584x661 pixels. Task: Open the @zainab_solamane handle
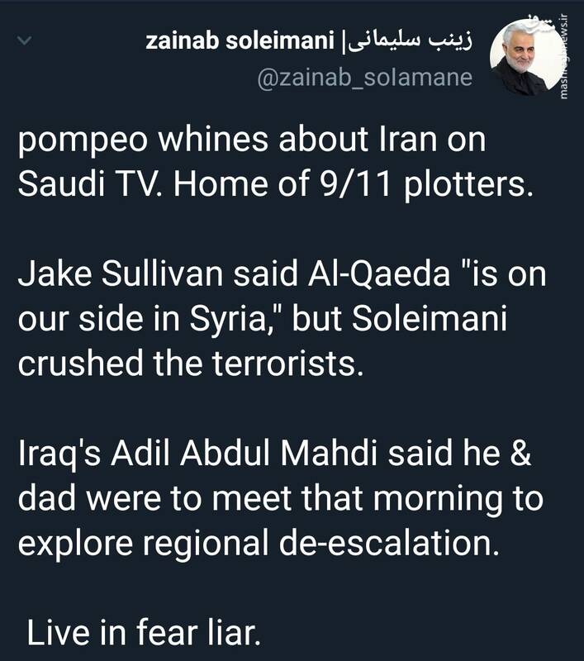click(x=365, y=77)
